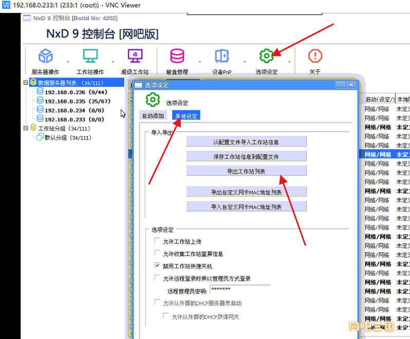This screenshot has height=339, width=410.
Task: Enable 允许从外部的DHCP服务器来启动 checkbox
Action: [157, 302]
